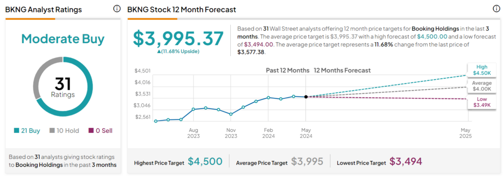504x179 pixels.
Task: Select the BKNG Analyst Ratings tab heading
Action: click(44, 10)
